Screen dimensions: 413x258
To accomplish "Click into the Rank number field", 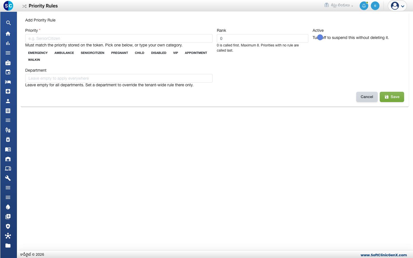I will (x=262, y=38).
